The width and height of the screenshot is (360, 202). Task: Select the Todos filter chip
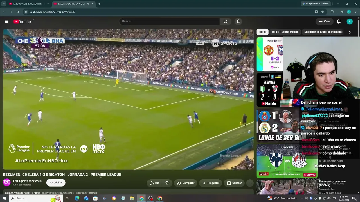pos(262,32)
